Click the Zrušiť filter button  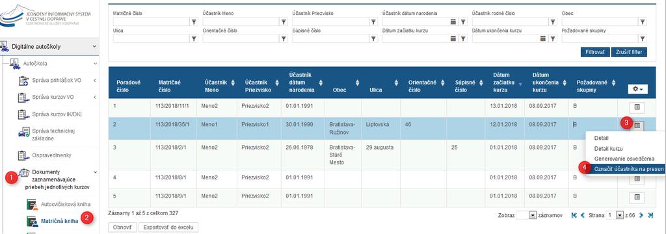[x=630, y=52]
